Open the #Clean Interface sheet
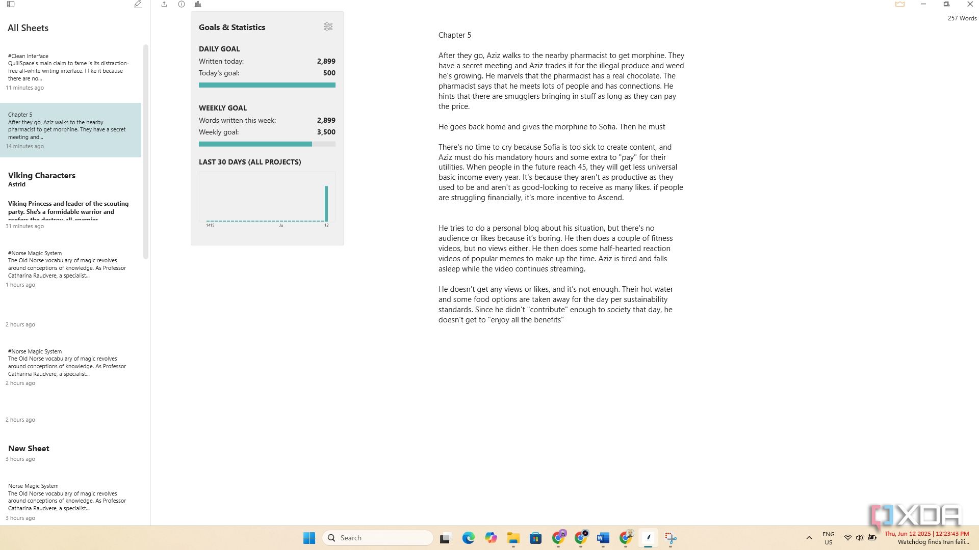The image size is (979, 550). [70, 72]
